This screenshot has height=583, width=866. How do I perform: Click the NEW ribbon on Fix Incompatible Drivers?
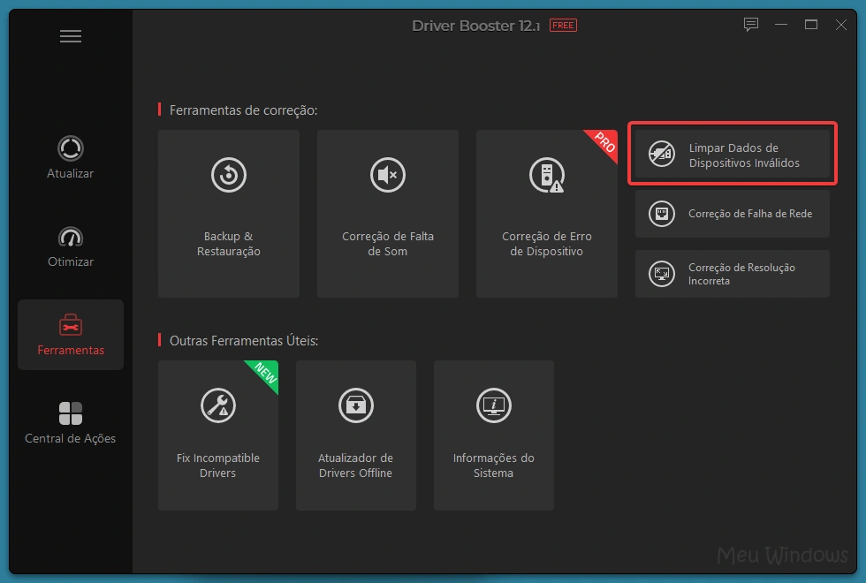click(x=262, y=375)
